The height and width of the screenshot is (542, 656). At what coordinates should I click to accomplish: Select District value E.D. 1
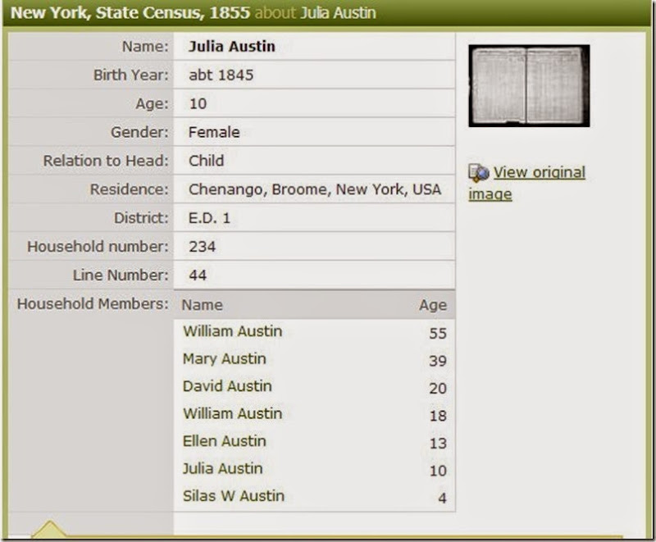(209, 218)
